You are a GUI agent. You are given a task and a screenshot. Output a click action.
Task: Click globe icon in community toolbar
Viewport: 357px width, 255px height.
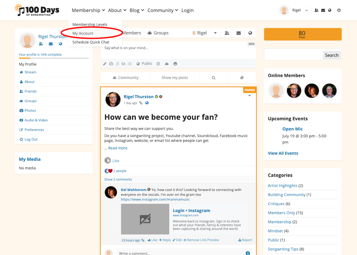click(x=250, y=33)
